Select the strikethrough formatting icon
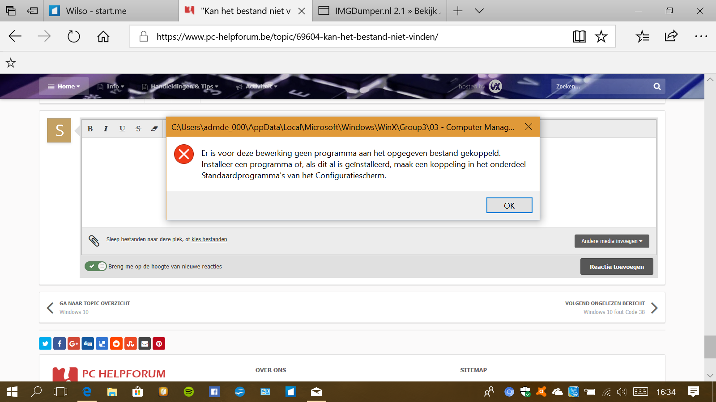716x402 pixels. pyautogui.click(x=138, y=129)
